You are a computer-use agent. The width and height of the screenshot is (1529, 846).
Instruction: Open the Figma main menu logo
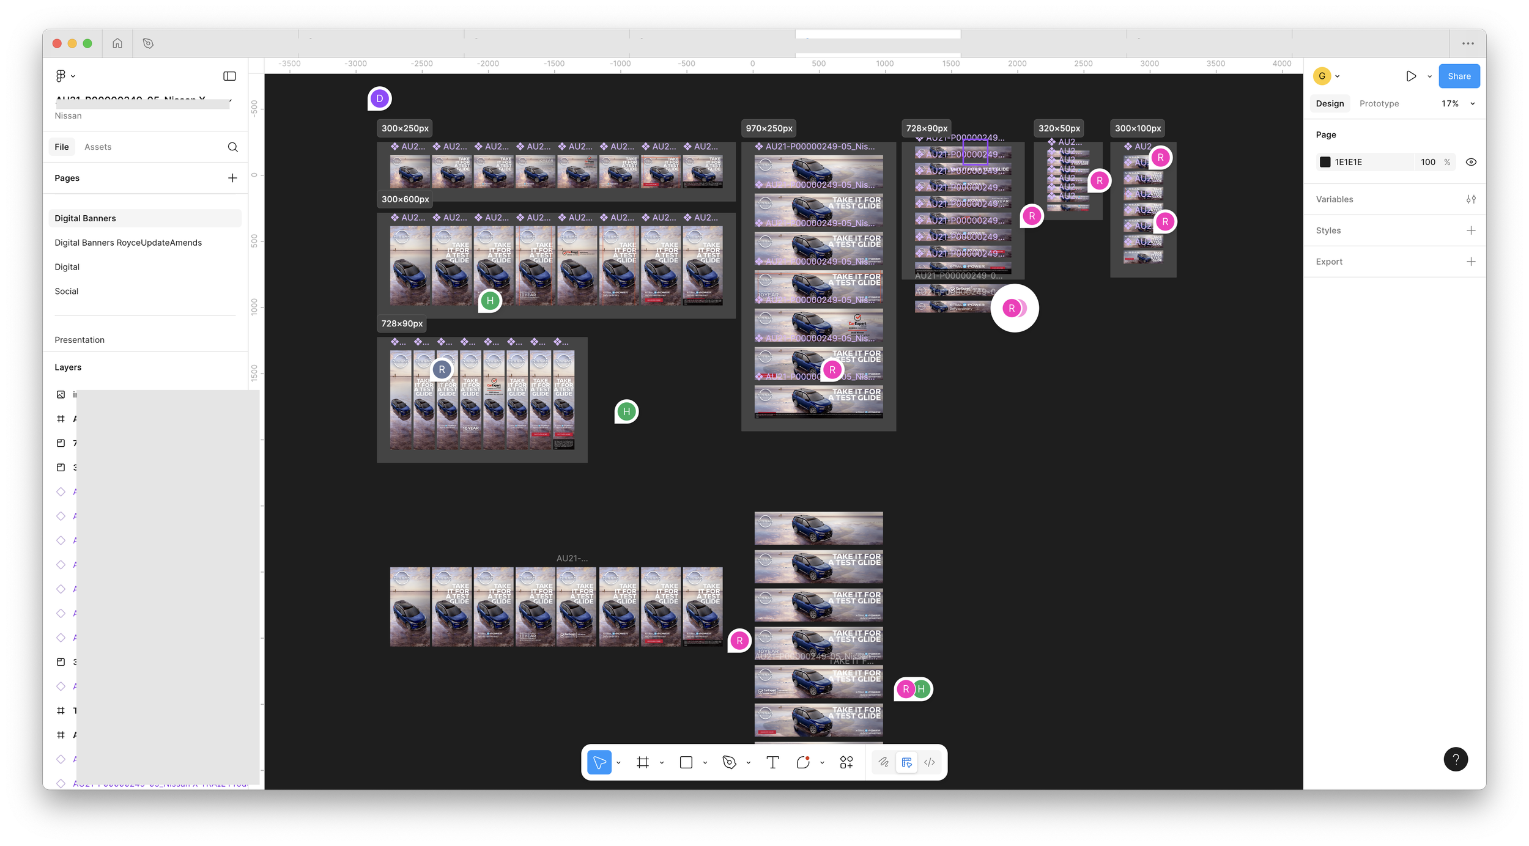[x=61, y=76]
